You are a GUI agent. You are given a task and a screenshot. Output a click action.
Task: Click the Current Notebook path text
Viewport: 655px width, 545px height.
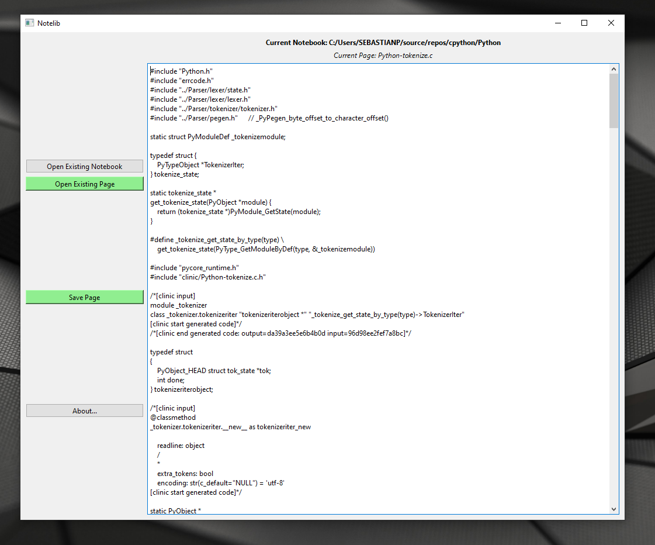(x=383, y=42)
